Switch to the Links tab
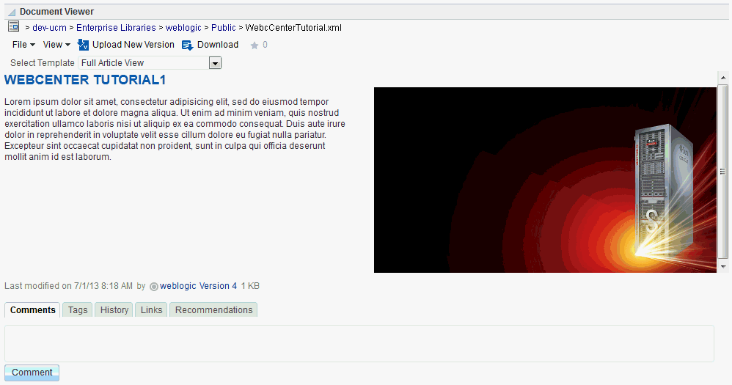Viewport: 732px width, 385px height. click(x=151, y=310)
